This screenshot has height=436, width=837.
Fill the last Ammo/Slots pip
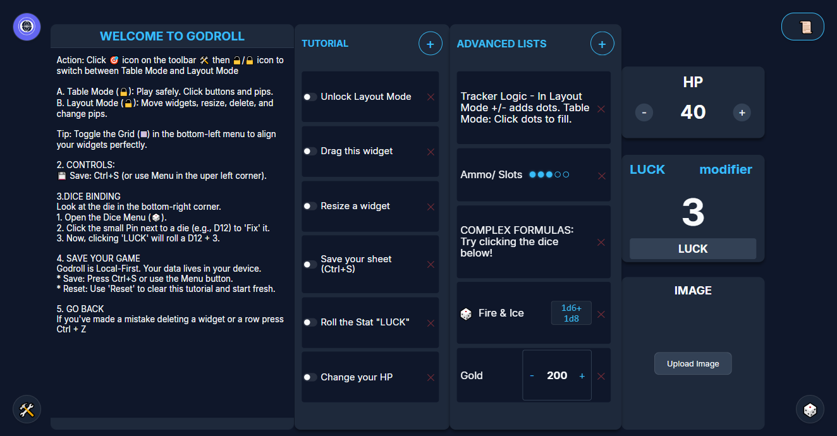pos(566,174)
